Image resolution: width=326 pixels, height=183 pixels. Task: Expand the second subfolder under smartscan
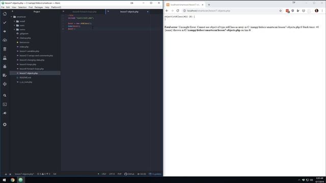[x=15, y=25]
